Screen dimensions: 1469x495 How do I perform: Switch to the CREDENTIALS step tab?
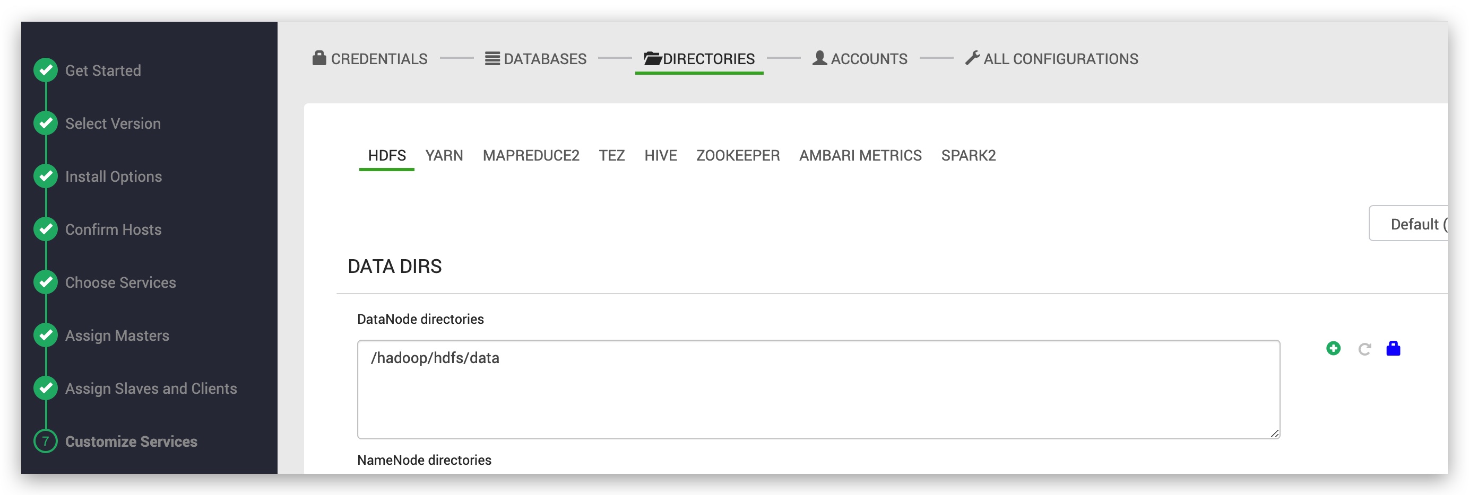[369, 59]
